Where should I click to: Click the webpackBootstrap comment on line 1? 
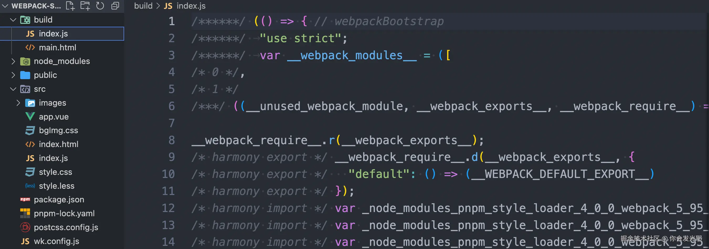389,21
